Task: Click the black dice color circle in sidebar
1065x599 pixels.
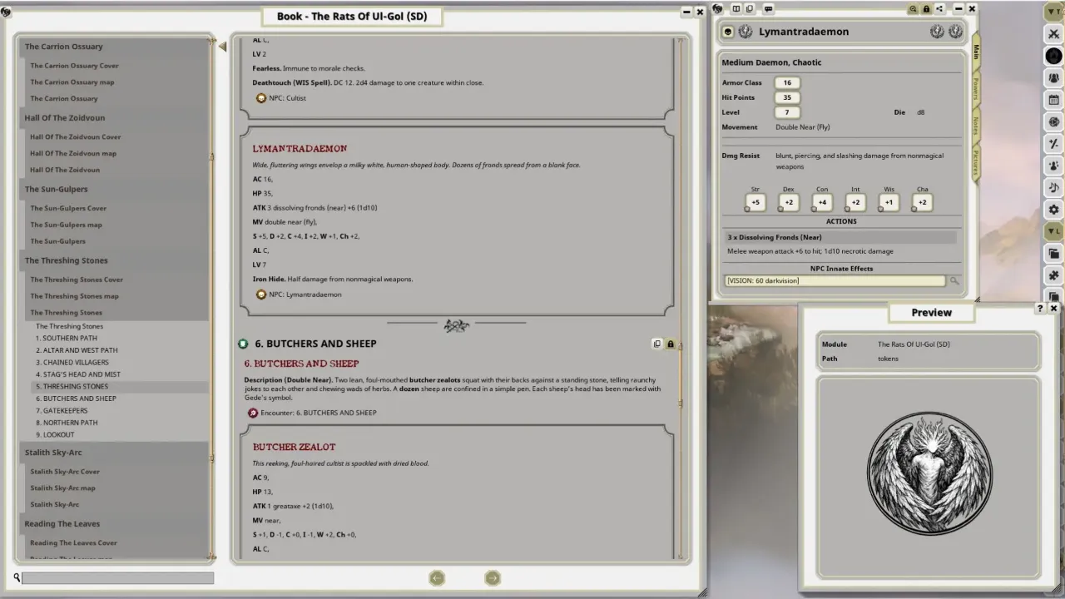Action: (1053, 56)
